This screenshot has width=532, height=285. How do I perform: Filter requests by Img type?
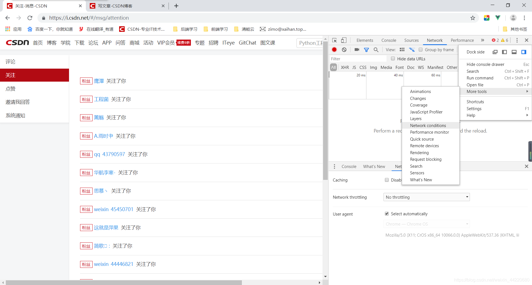point(374,68)
